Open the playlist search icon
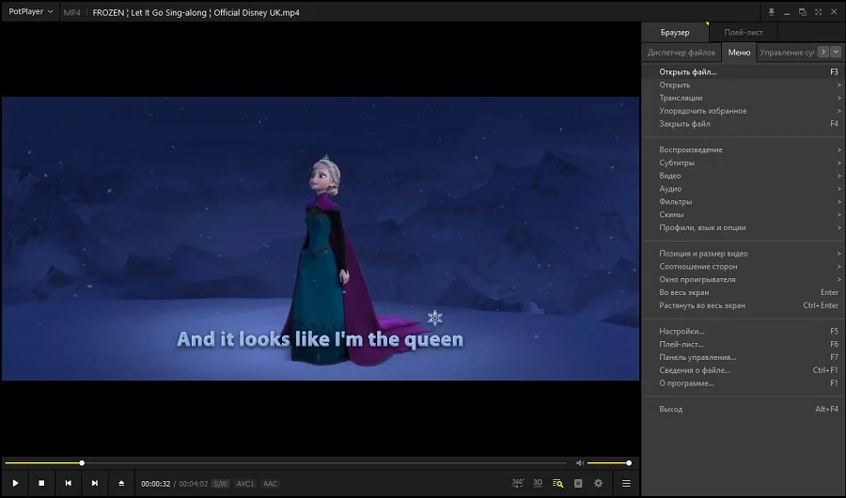Viewport: 846px width, 498px height. click(x=557, y=483)
